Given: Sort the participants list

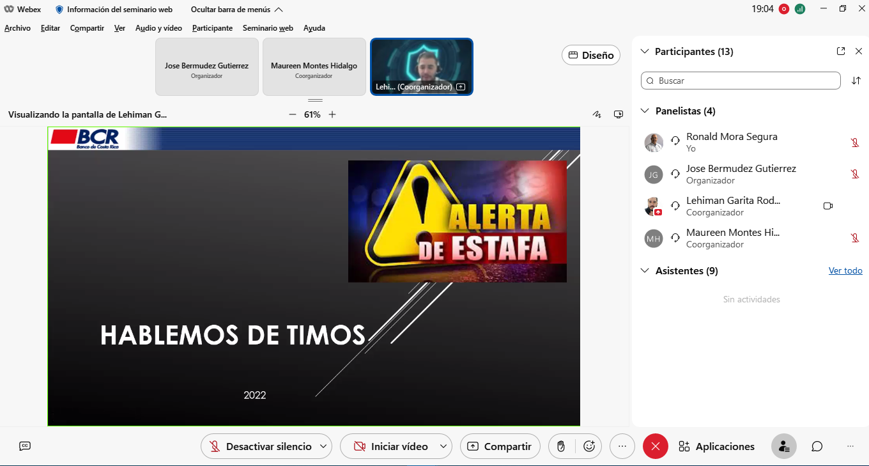Looking at the screenshot, I should pyautogui.click(x=856, y=81).
